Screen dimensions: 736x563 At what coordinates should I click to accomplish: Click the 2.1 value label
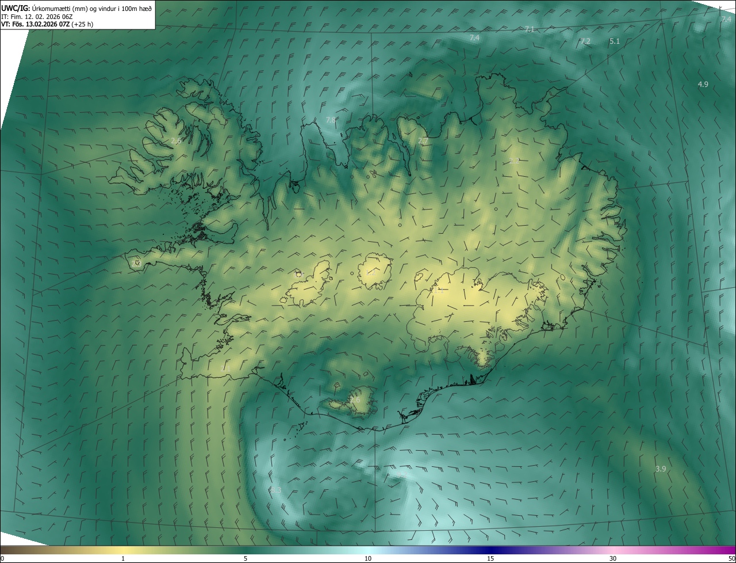(x=225, y=368)
